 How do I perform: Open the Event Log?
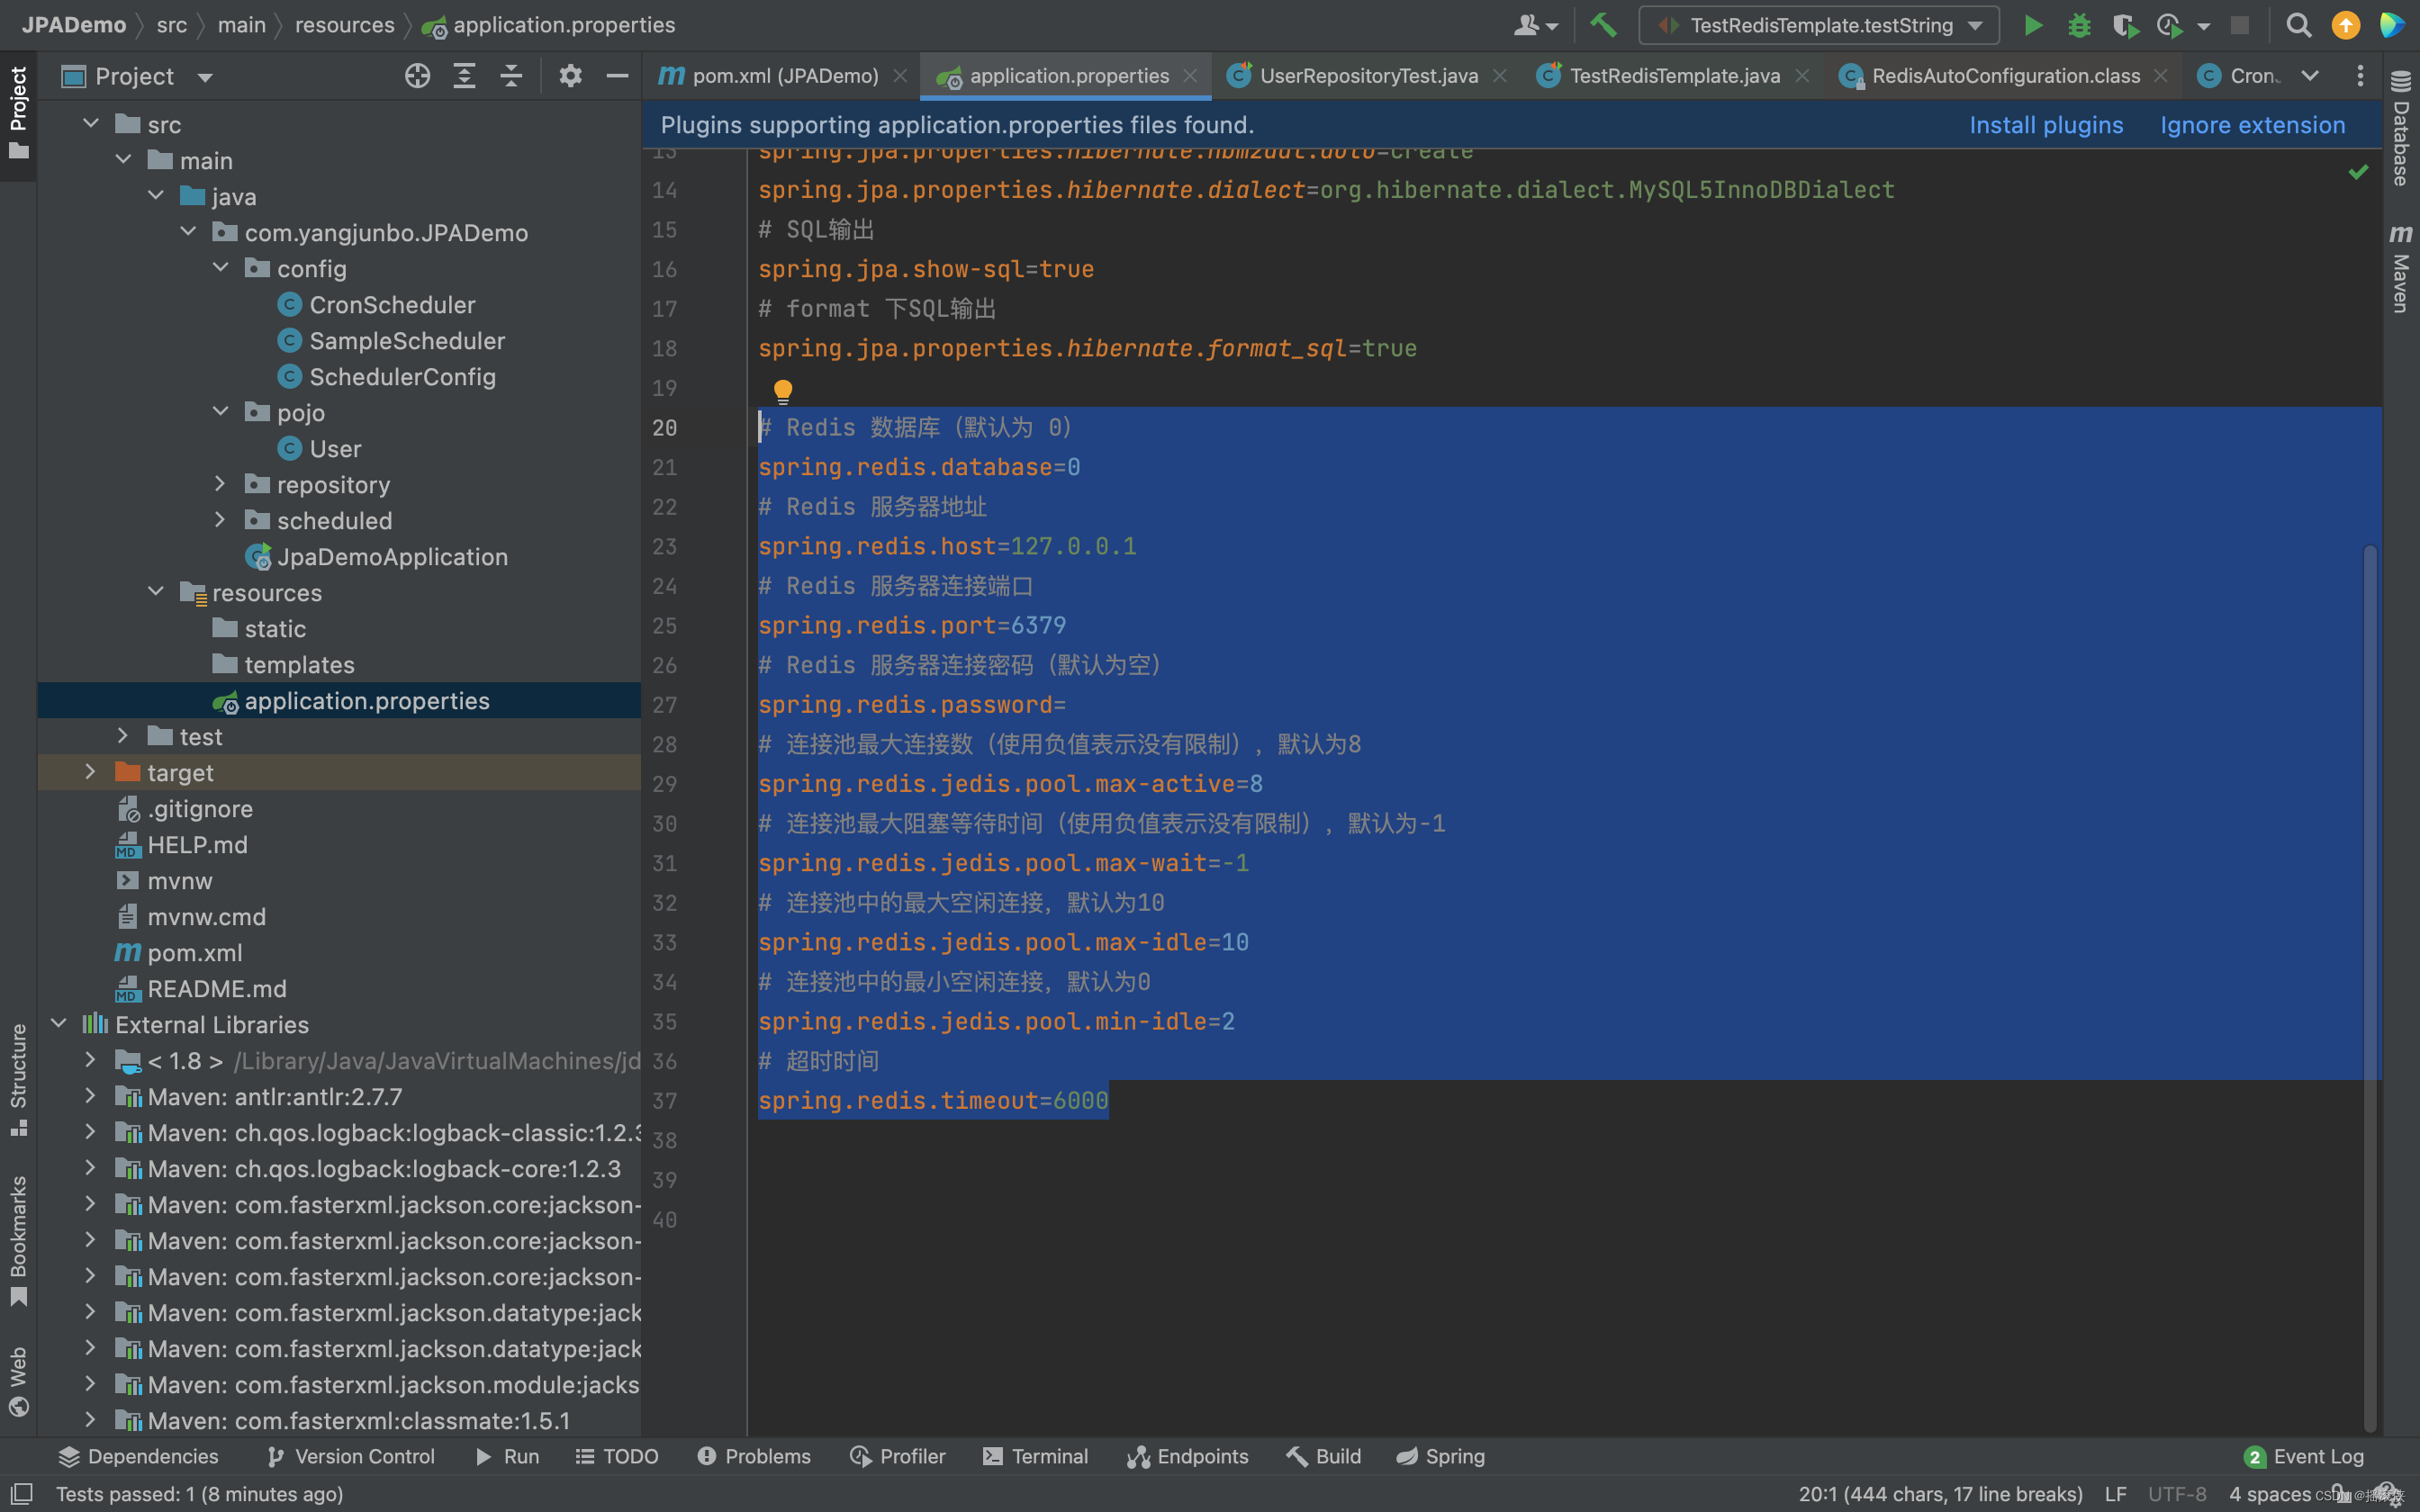[2304, 1456]
